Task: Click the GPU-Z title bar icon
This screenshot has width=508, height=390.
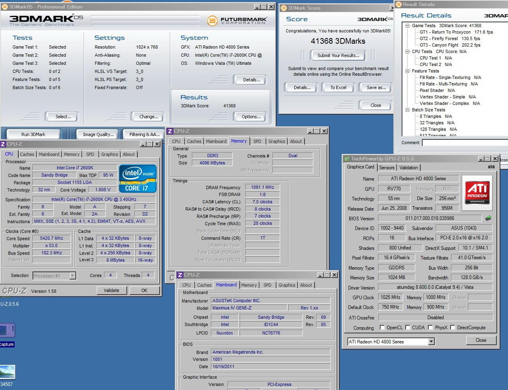Action: tap(347, 158)
